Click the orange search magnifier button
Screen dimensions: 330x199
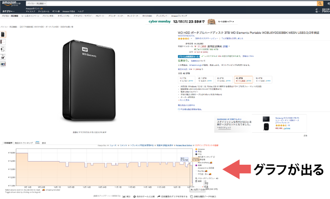click(320, 3)
